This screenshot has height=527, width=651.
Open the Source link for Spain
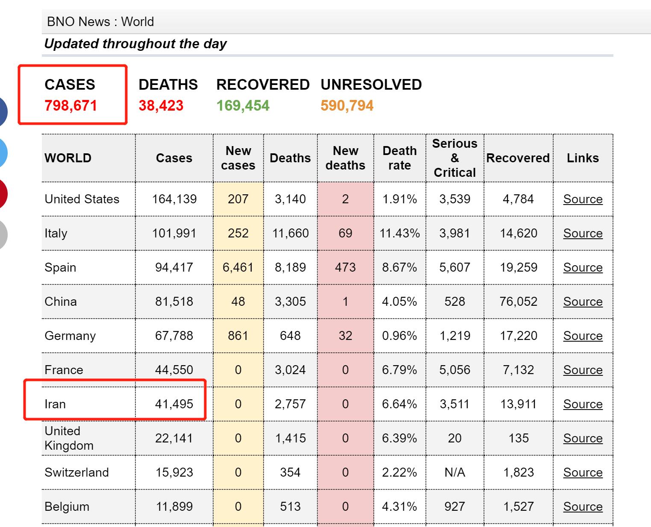click(x=583, y=267)
